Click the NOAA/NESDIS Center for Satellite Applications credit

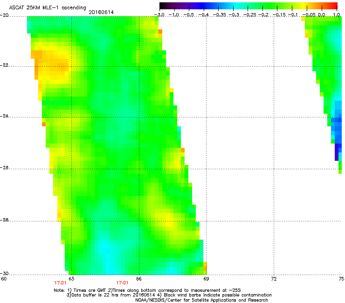pos(201,300)
